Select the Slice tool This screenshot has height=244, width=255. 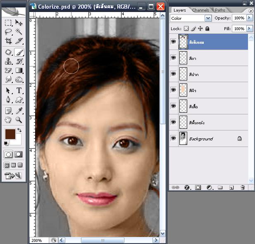click(19, 40)
